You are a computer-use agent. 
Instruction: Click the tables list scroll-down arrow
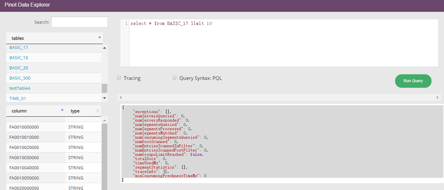coord(104,98)
